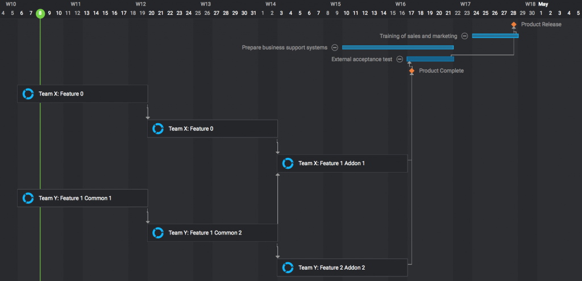Click the icon on Team X: Feature 0 card starting W10
This screenshot has width=582, height=281.
point(28,94)
